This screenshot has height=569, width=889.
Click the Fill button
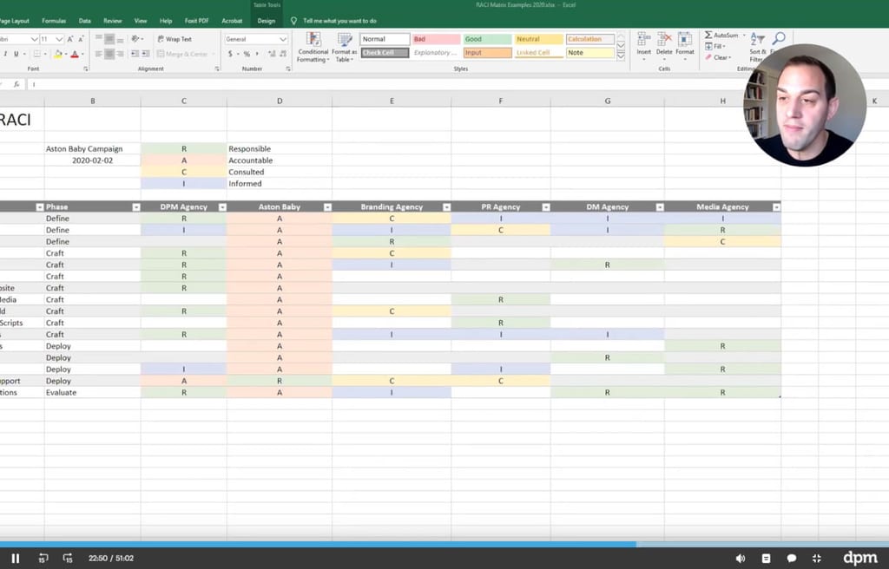[x=714, y=47]
